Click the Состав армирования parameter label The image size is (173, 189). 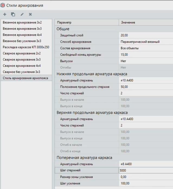coord(75,48)
